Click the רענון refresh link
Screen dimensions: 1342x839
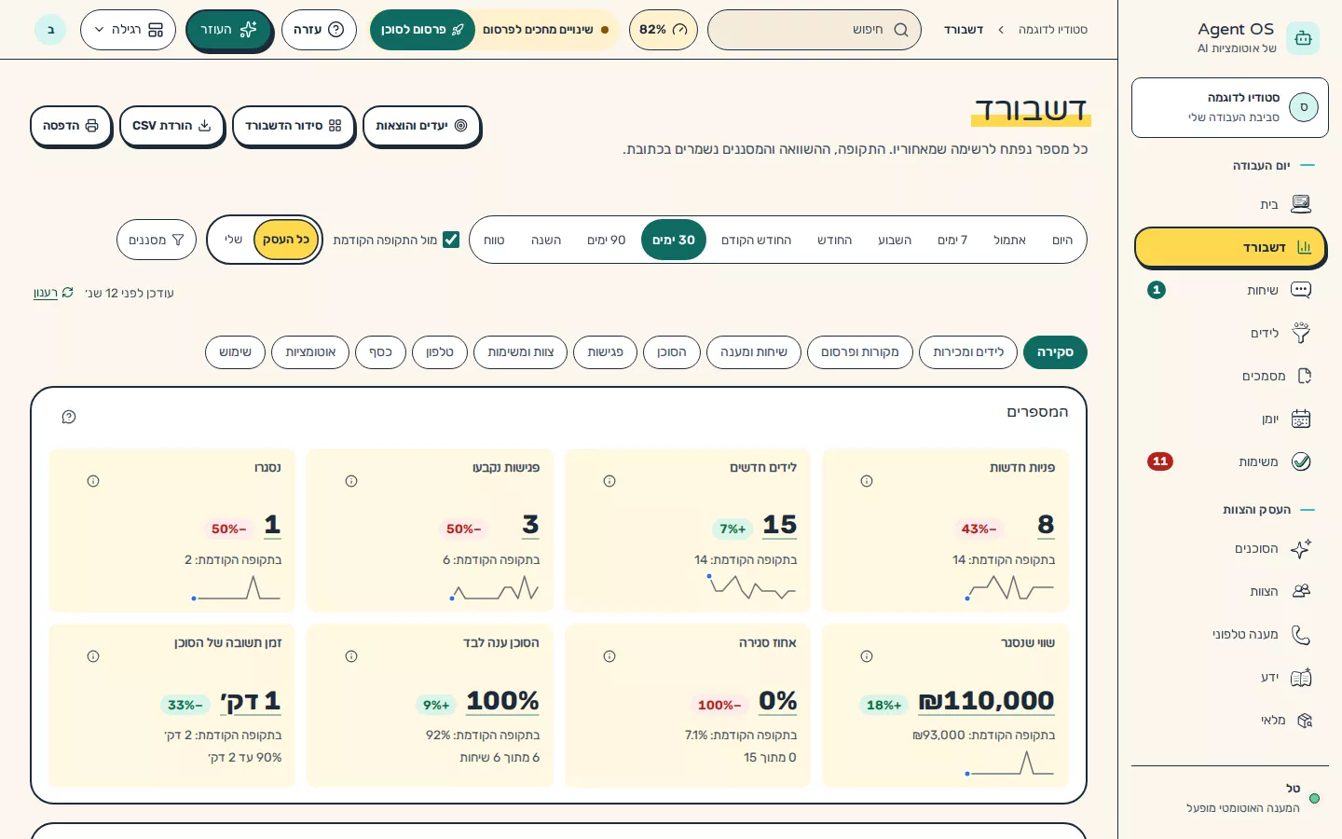pos(53,293)
